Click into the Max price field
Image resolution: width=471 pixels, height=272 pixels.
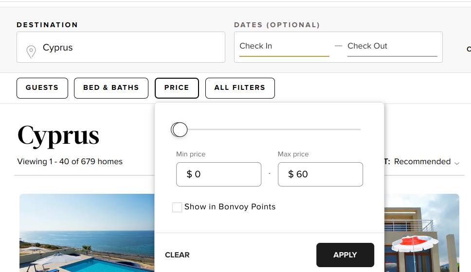[320, 174]
